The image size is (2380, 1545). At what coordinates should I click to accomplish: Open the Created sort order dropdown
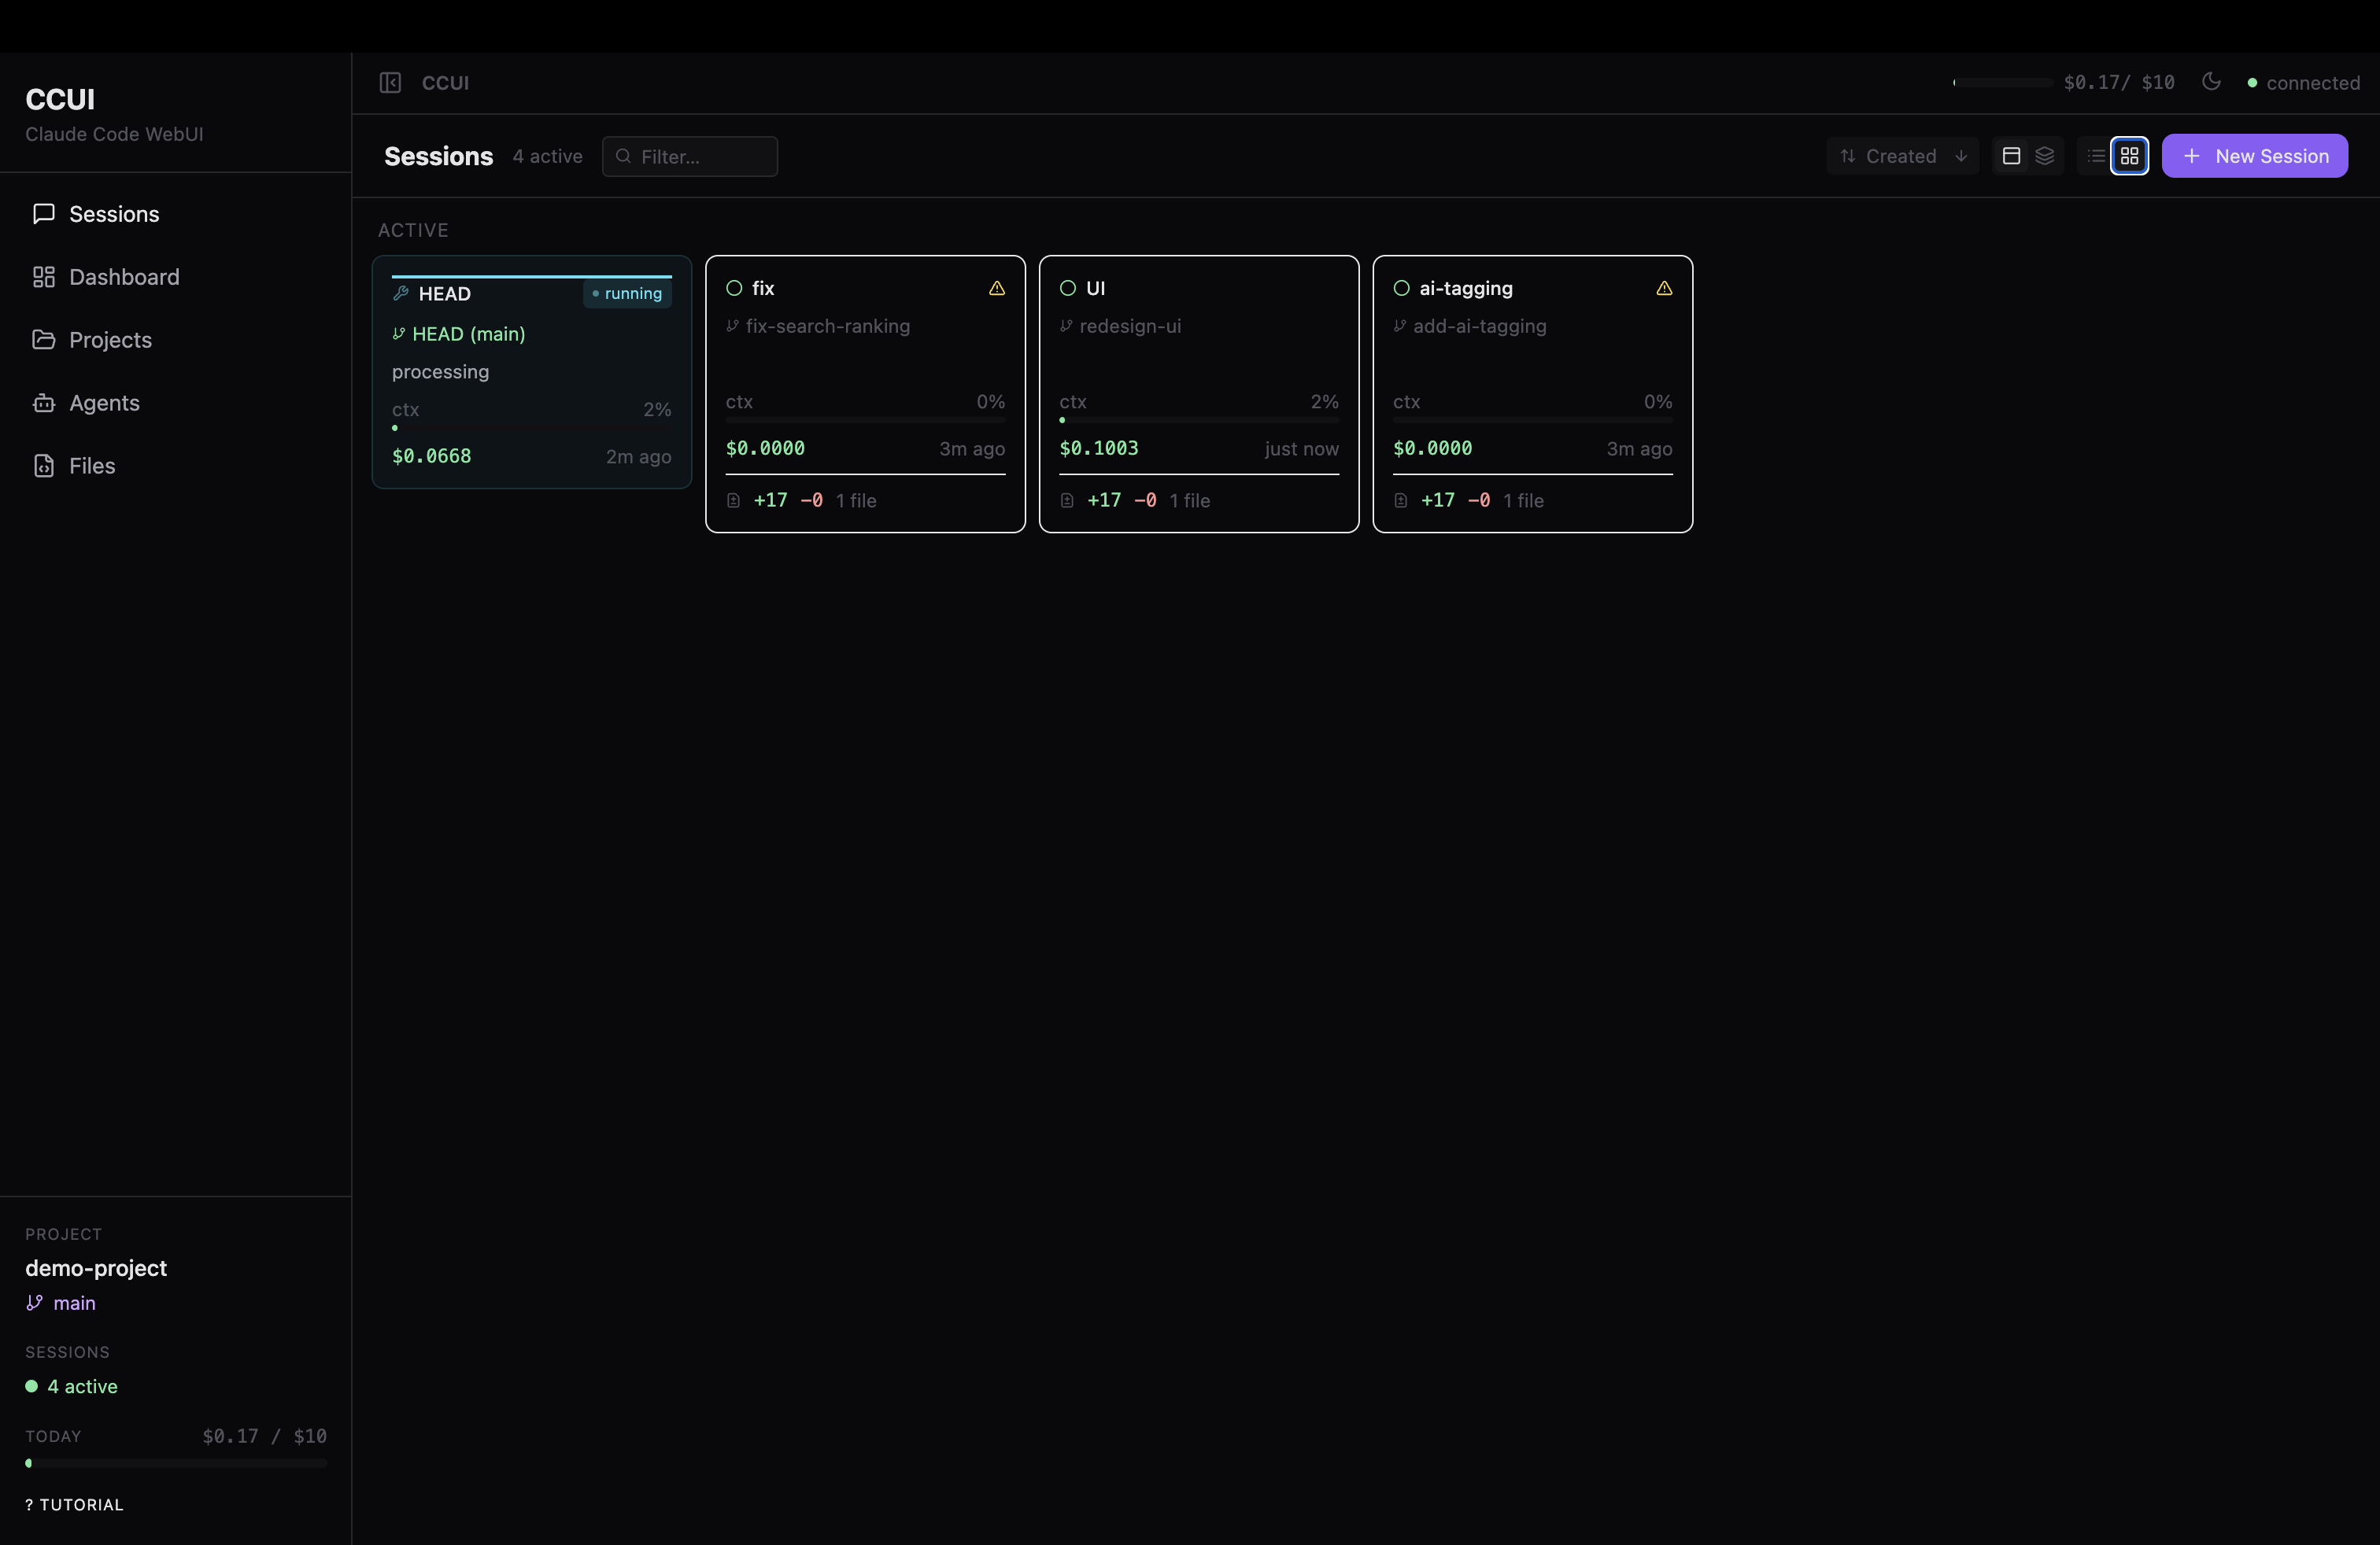click(x=1901, y=156)
